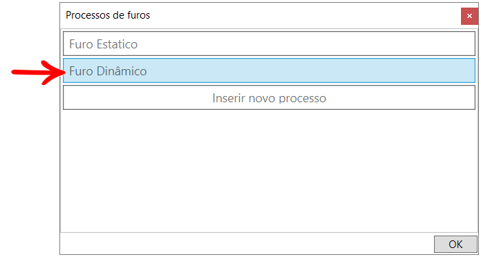This screenshot has height=257, width=481.
Task: Click the OK button at bottom right
Action: [455, 244]
